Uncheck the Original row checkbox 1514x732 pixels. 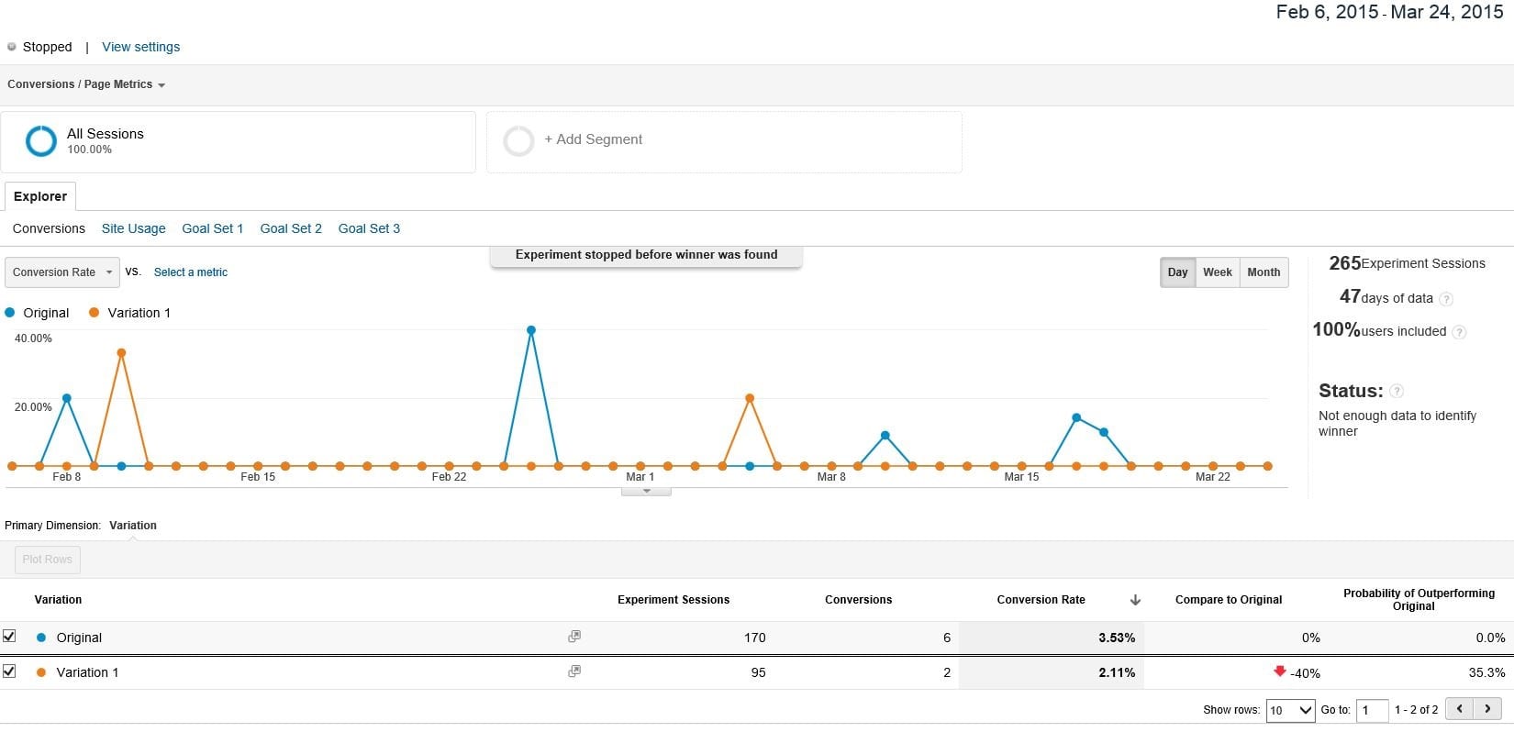[x=9, y=636]
